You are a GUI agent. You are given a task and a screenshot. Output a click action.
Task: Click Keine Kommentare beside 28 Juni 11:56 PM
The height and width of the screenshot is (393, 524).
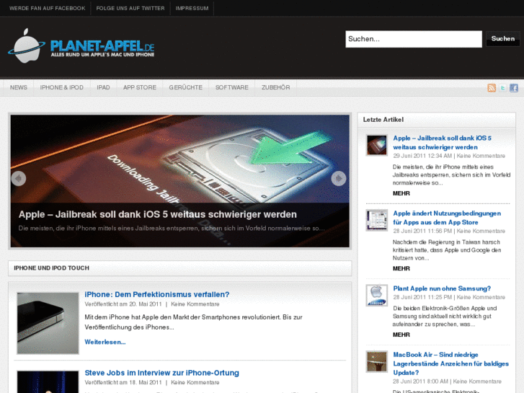481,231
